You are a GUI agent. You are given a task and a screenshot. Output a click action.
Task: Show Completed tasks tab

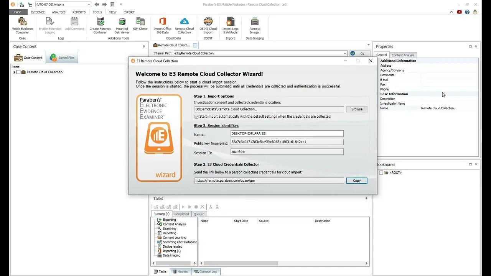181,214
